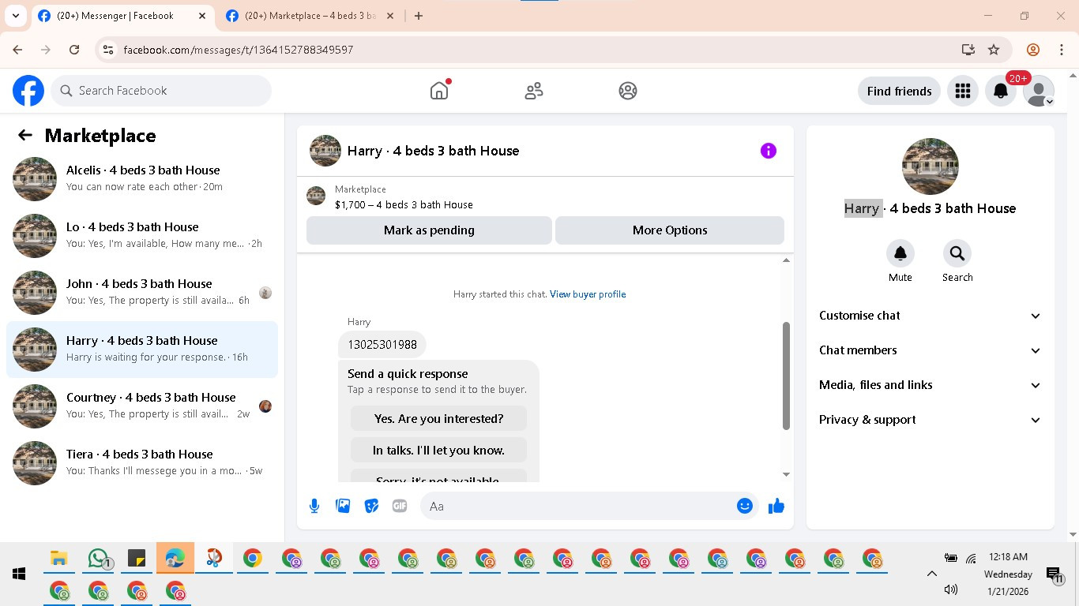Click the Marketplace listing thumbnail beside $1,700
Screen dimensions: 1079x606
point(316,196)
